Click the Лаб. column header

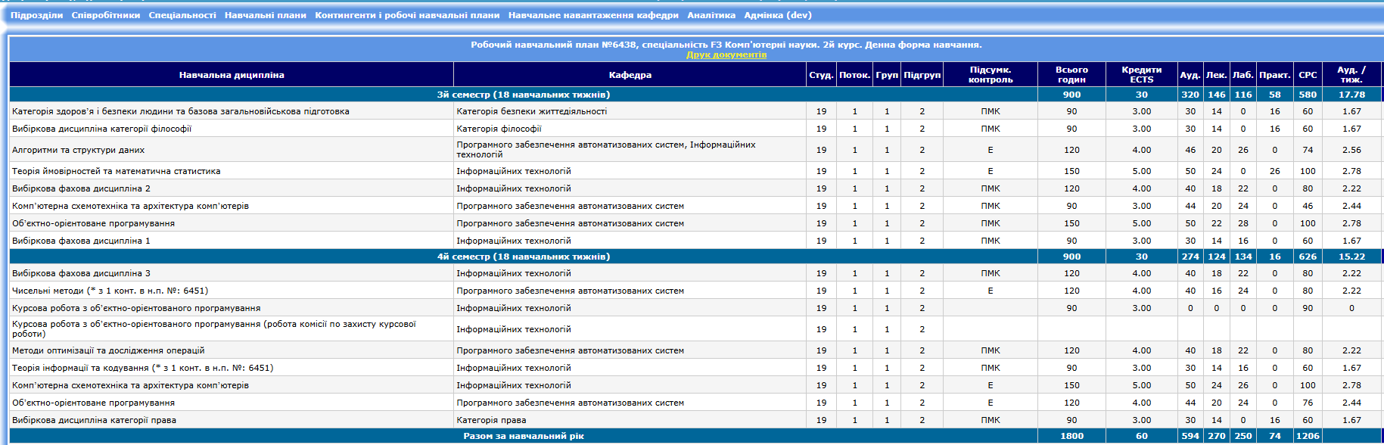[1243, 75]
